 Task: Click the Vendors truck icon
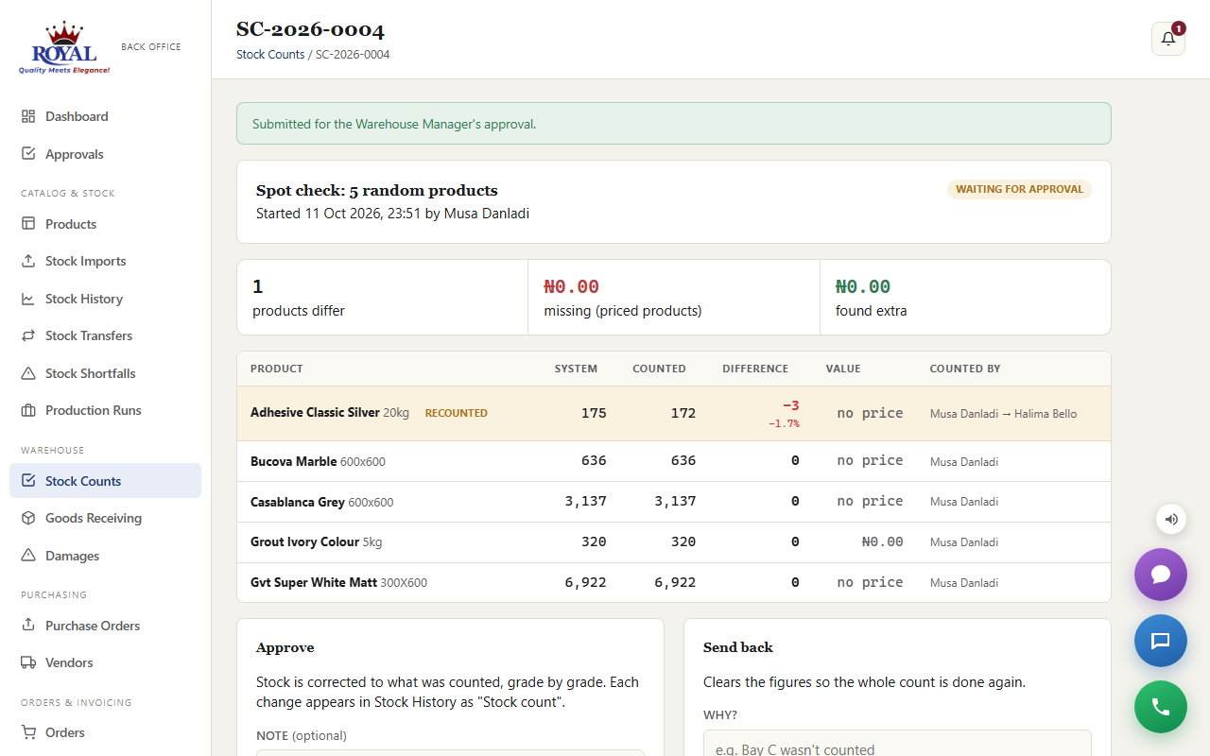[x=28, y=662]
